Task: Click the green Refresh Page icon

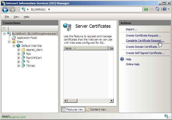Action: click(146, 9)
